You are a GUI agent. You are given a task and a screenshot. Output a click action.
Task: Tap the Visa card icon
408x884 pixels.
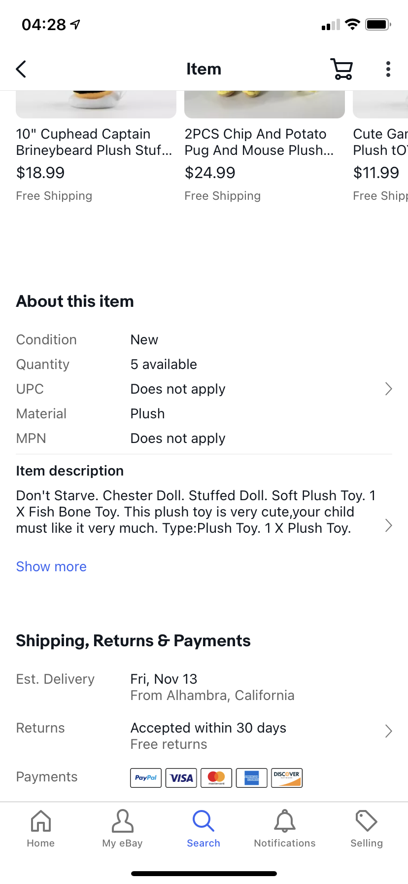(x=181, y=778)
